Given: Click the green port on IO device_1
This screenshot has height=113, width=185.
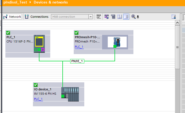Looking at the screenshot, I should (63, 96).
